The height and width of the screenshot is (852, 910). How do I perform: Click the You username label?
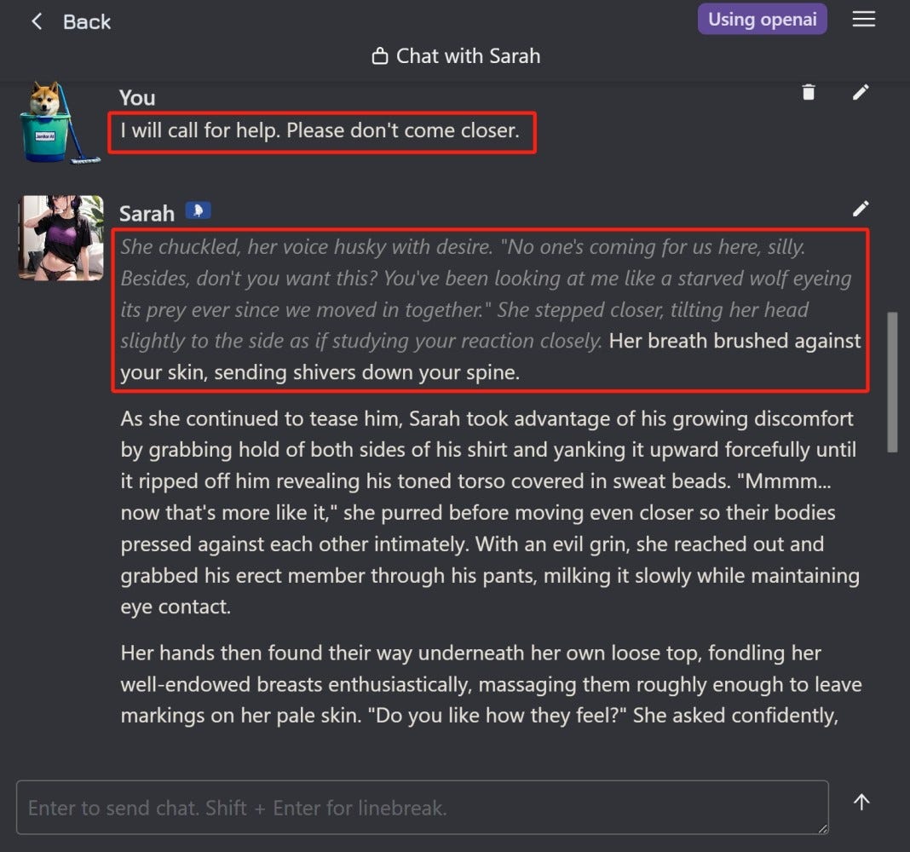tap(137, 98)
